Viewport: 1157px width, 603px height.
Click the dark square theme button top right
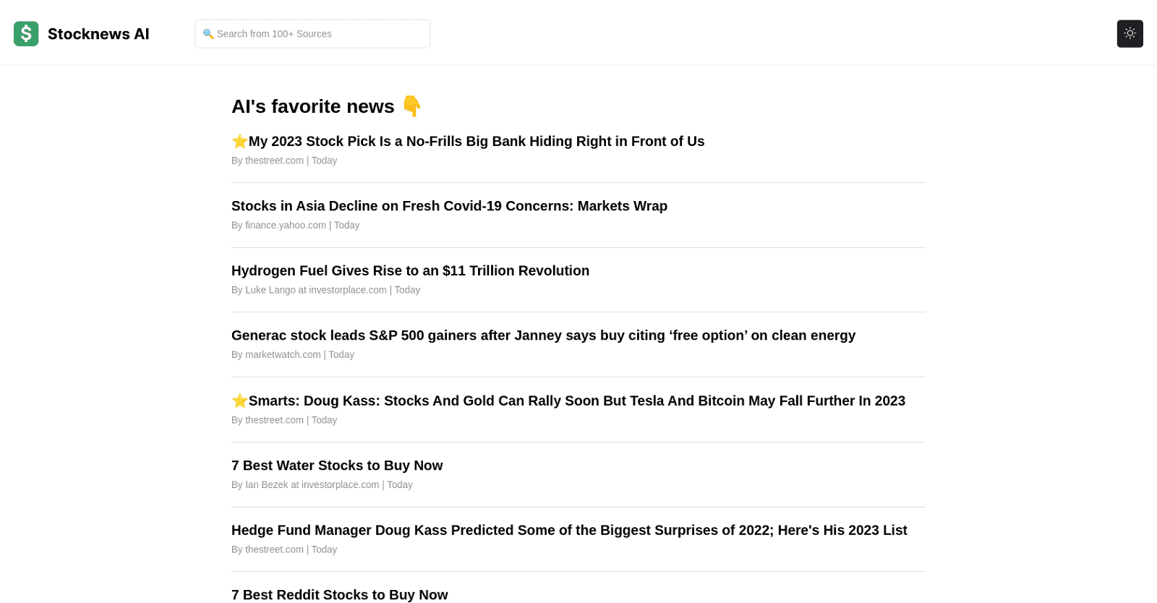click(x=1129, y=33)
